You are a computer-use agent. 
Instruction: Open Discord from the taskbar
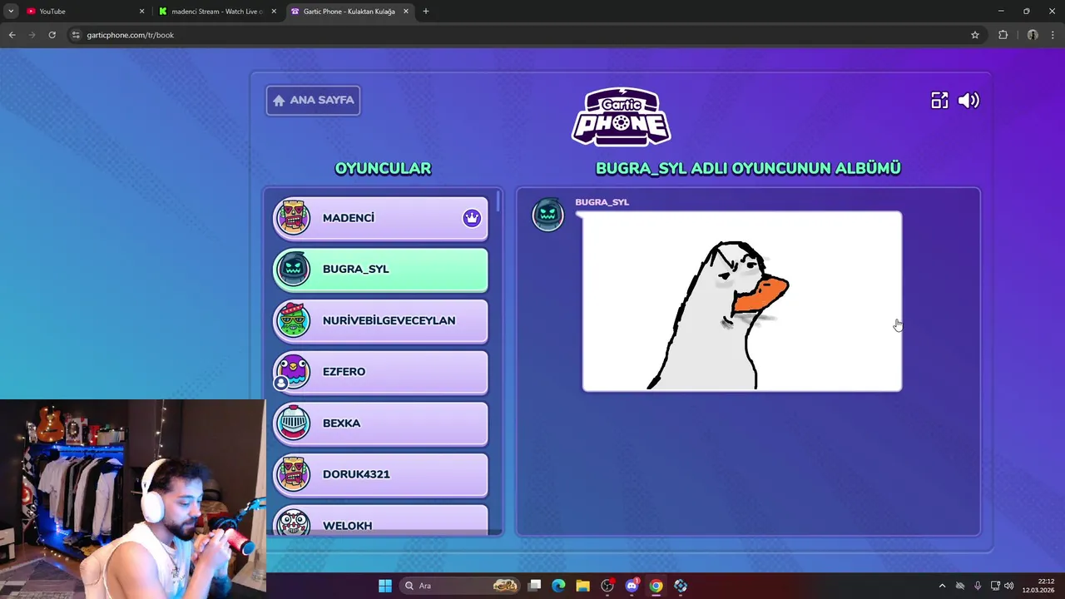[632, 586]
